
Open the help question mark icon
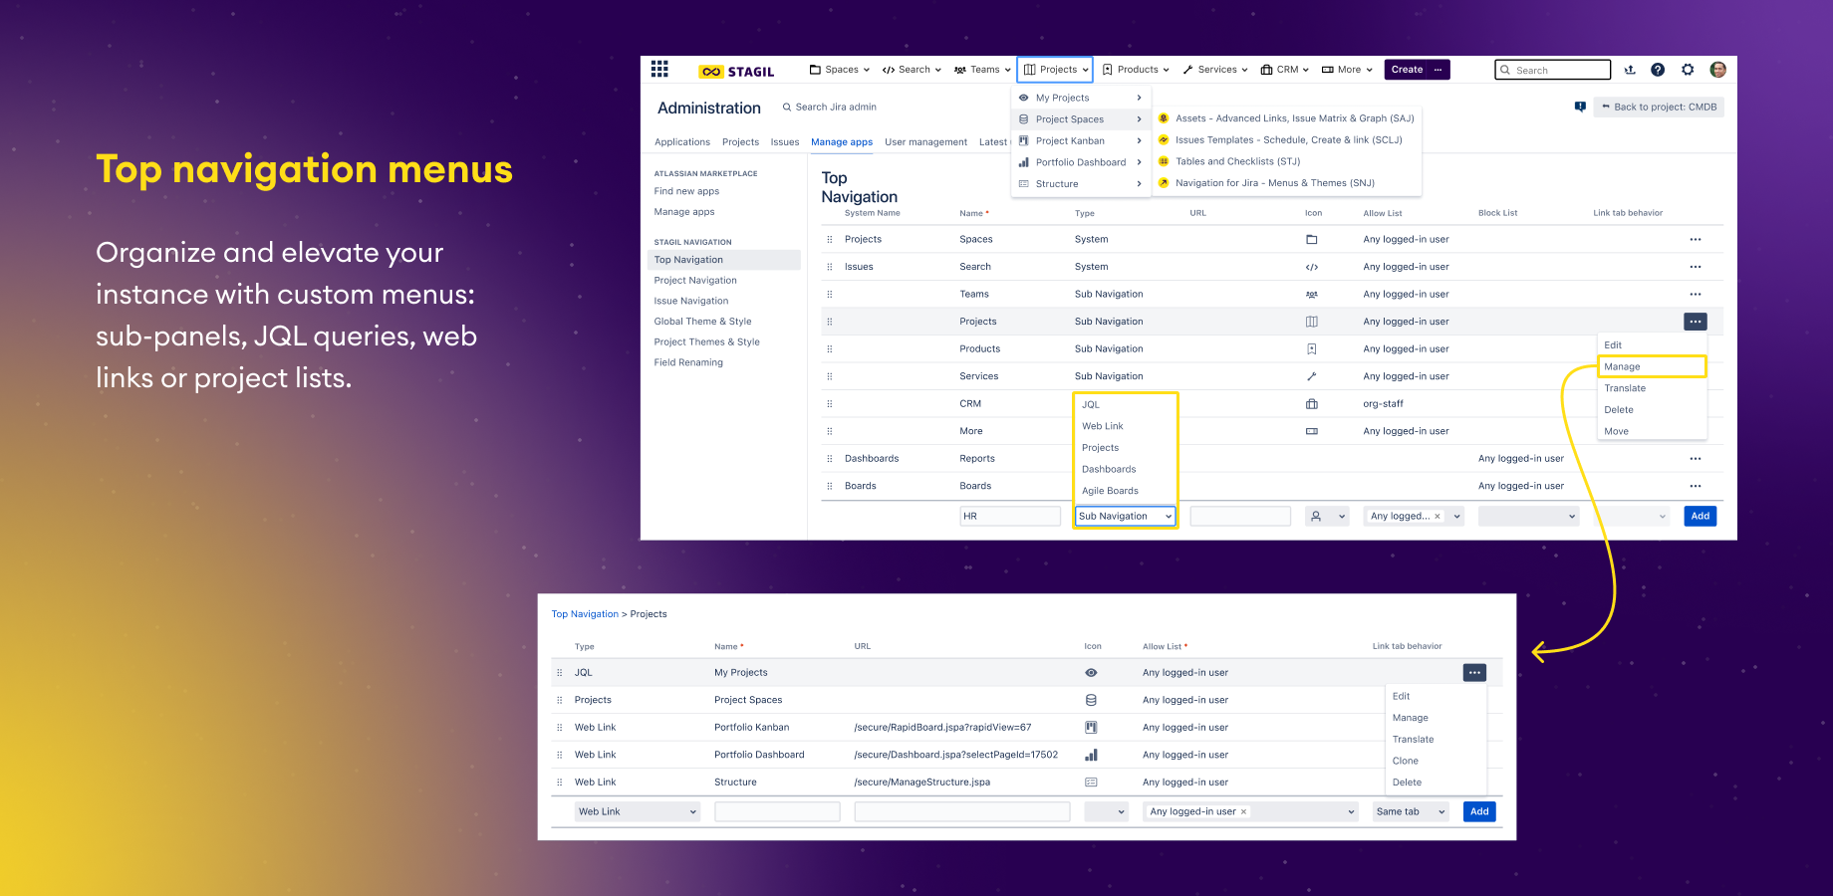(1658, 70)
